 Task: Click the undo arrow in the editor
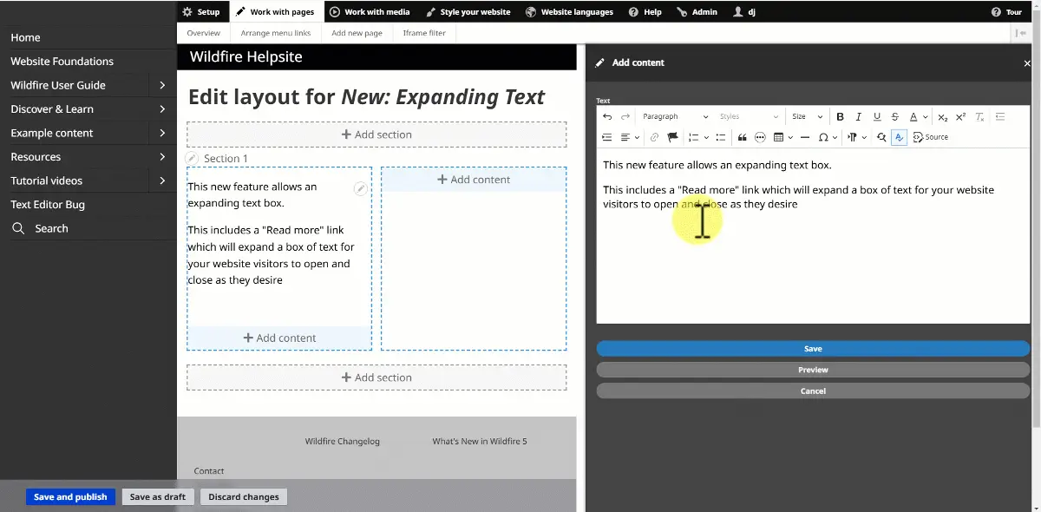(x=607, y=116)
